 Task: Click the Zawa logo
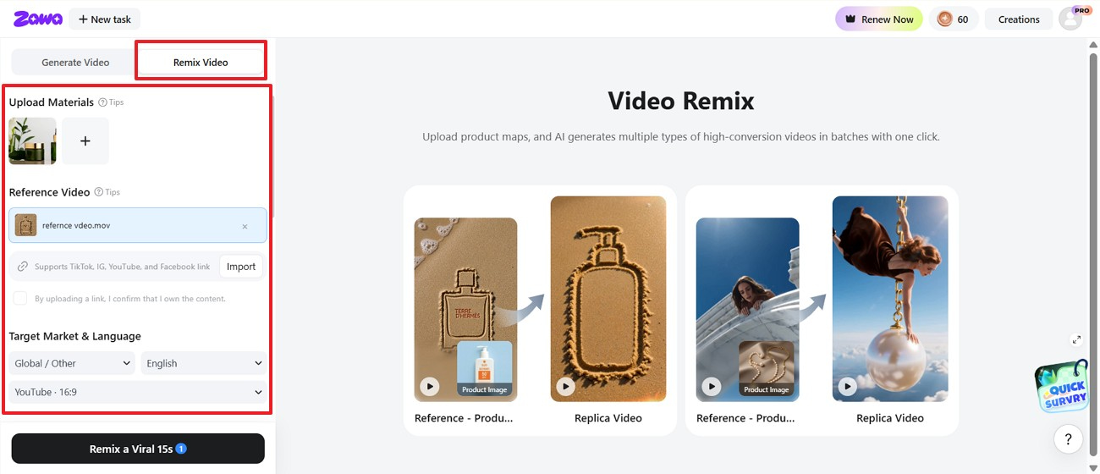38,19
